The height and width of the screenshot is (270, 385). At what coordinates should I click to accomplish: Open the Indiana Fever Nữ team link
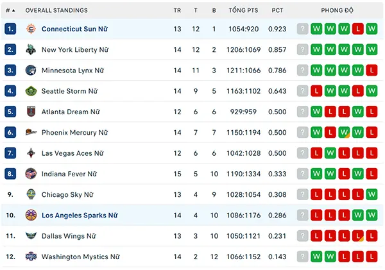pos(69,174)
